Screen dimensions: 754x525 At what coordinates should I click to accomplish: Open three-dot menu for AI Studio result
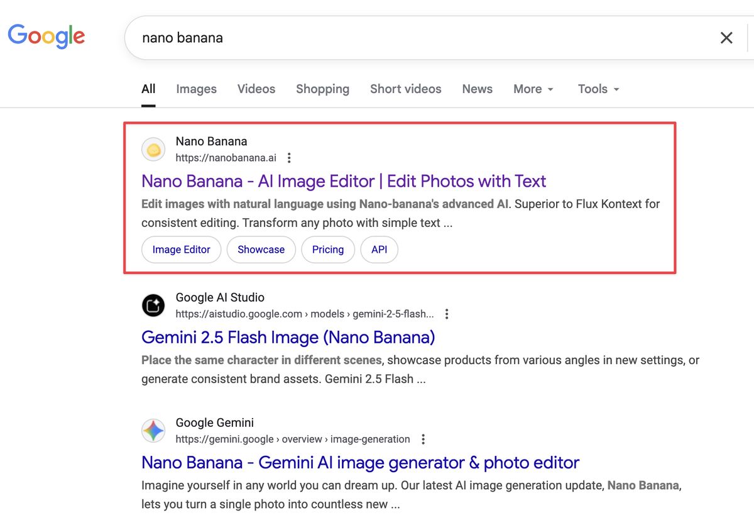pos(447,314)
